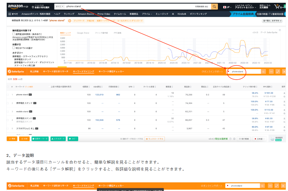
Task: Switch to the Google Trend tab
Action: coord(83,33)
